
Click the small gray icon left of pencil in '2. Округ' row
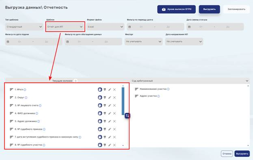105,97
